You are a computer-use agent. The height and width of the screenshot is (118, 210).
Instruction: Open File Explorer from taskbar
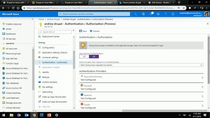tap(11, 115)
